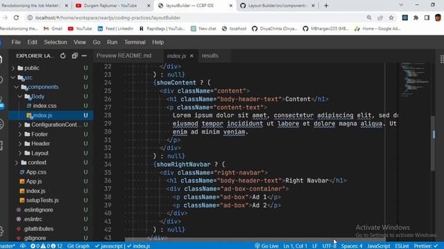The image size is (444, 249).
Task: Change indentation Spaces: 4 setting
Action: click(352, 246)
